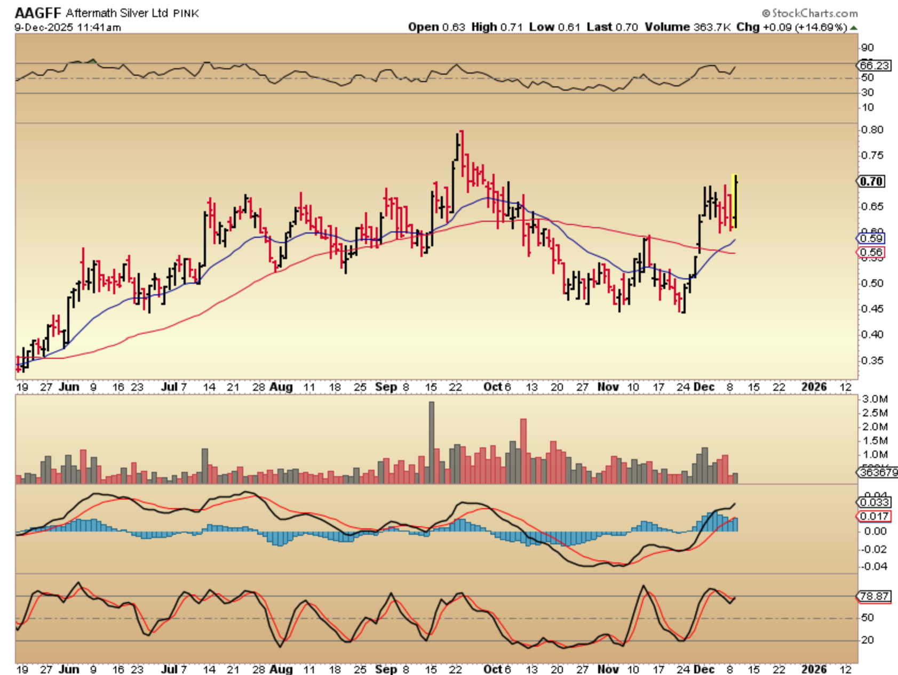Click the MACD 0.00 axis label

[x=875, y=532]
